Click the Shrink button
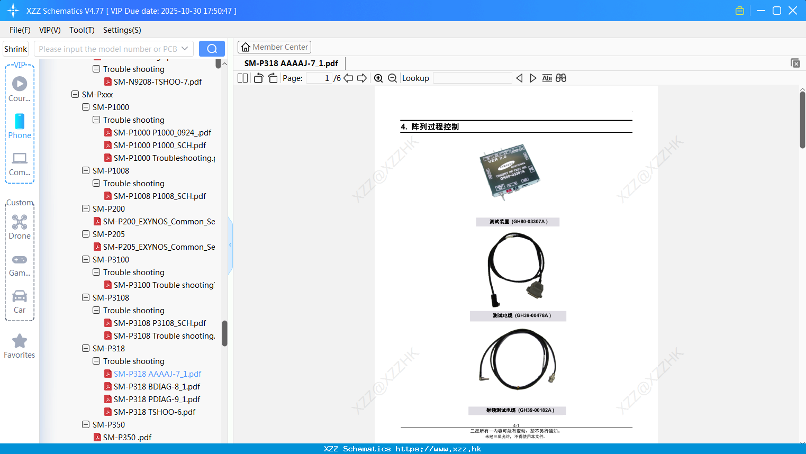806x454 pixels. [x=15, y=49]
